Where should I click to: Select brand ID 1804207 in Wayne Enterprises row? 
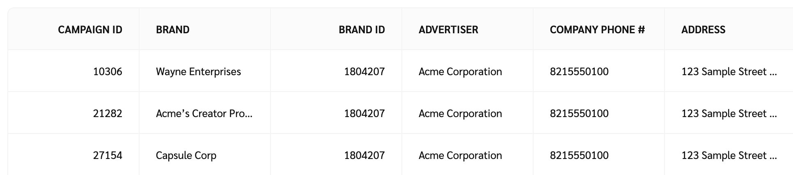(364, 71)
